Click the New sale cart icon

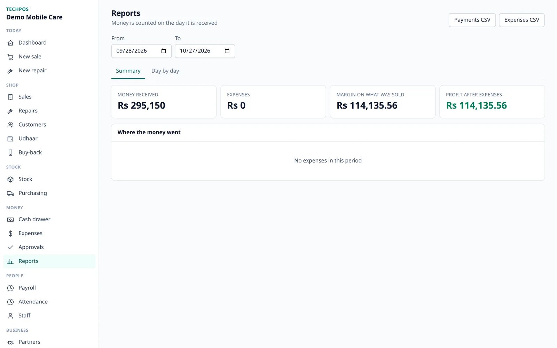(10, 57)
